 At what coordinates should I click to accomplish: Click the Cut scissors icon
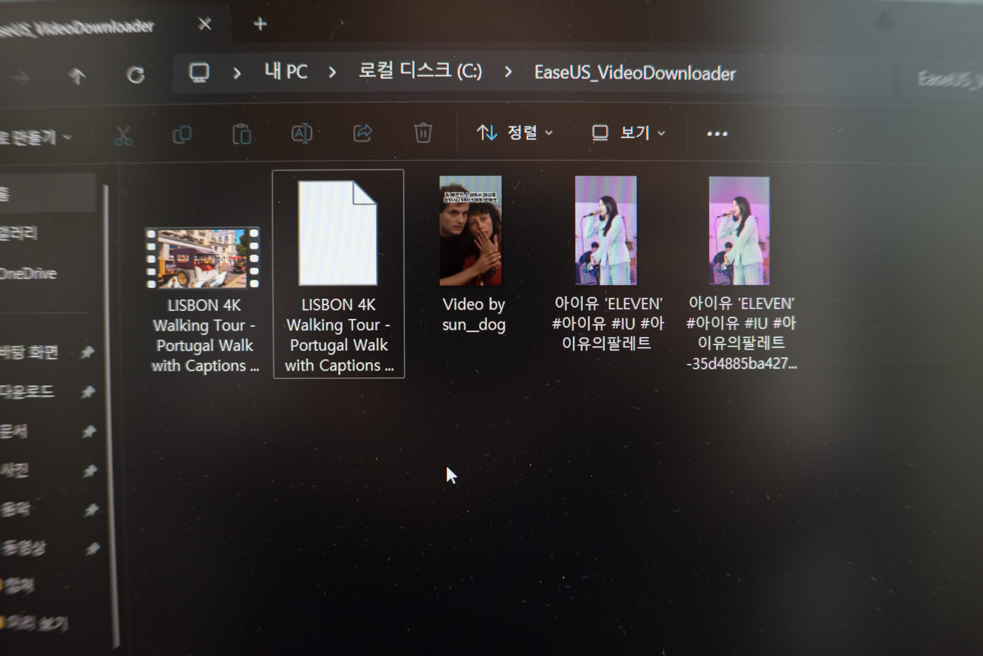tap(123, 135)
